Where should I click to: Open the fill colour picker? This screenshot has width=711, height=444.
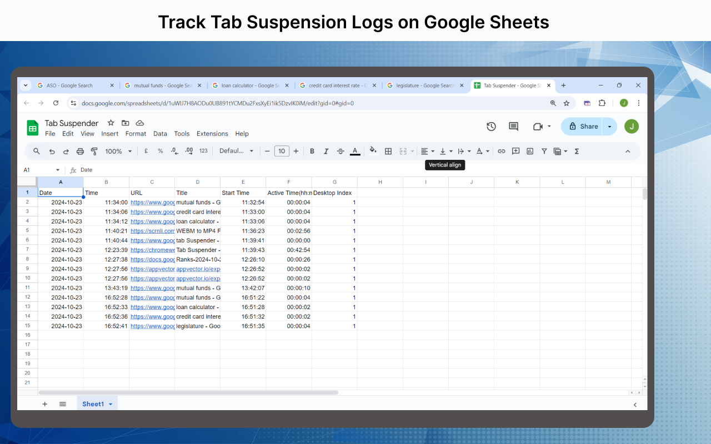pos(373,150)
